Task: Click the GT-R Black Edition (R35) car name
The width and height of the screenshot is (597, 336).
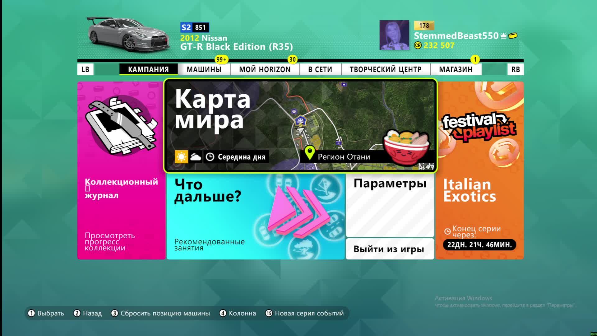Action: coord(237,47)
